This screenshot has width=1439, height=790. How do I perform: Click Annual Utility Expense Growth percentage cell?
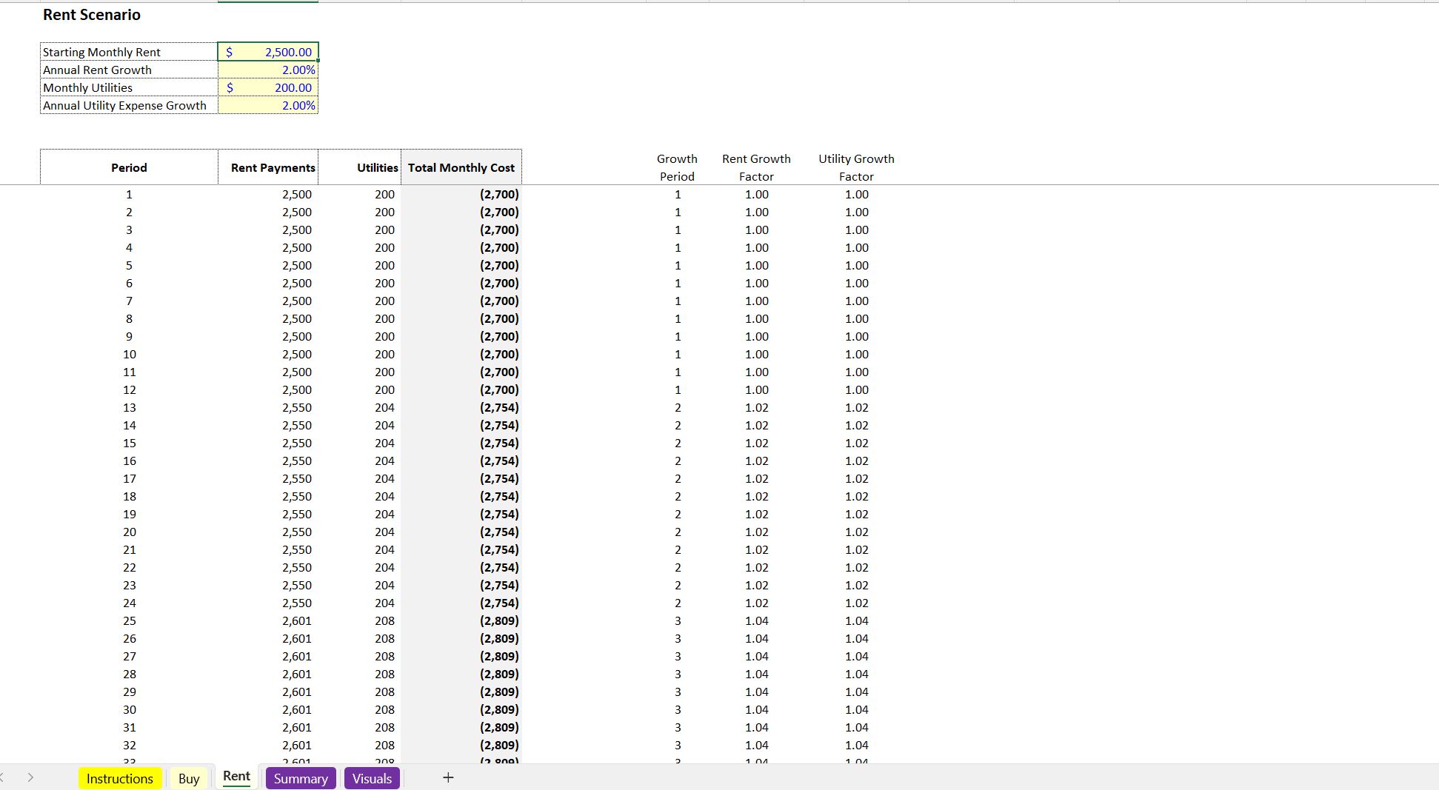[268, 105]
